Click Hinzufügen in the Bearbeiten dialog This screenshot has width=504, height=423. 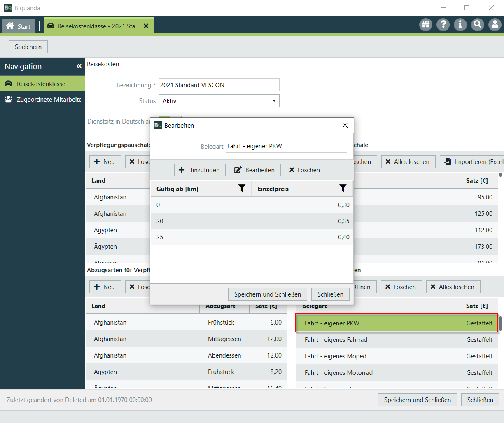(200, 170)
